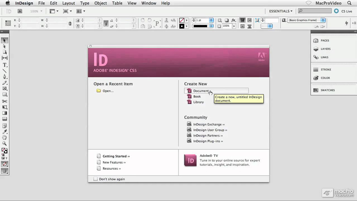This screenshot has width=357, height=201.
Task: Open the Object menu
Action: pos(100,3)
